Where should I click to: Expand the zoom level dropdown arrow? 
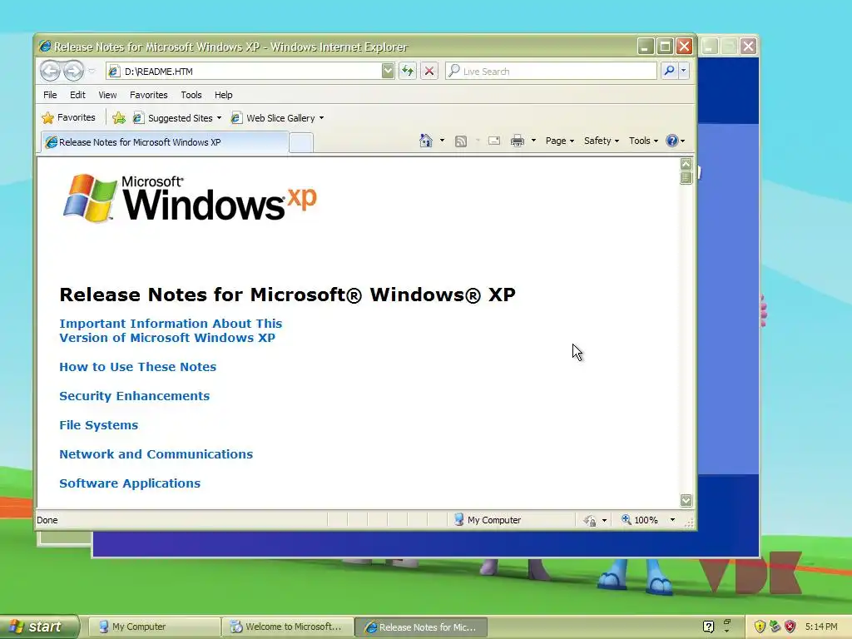click(672, 520)
